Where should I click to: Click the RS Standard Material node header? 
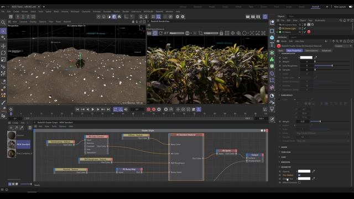(186, 135)
